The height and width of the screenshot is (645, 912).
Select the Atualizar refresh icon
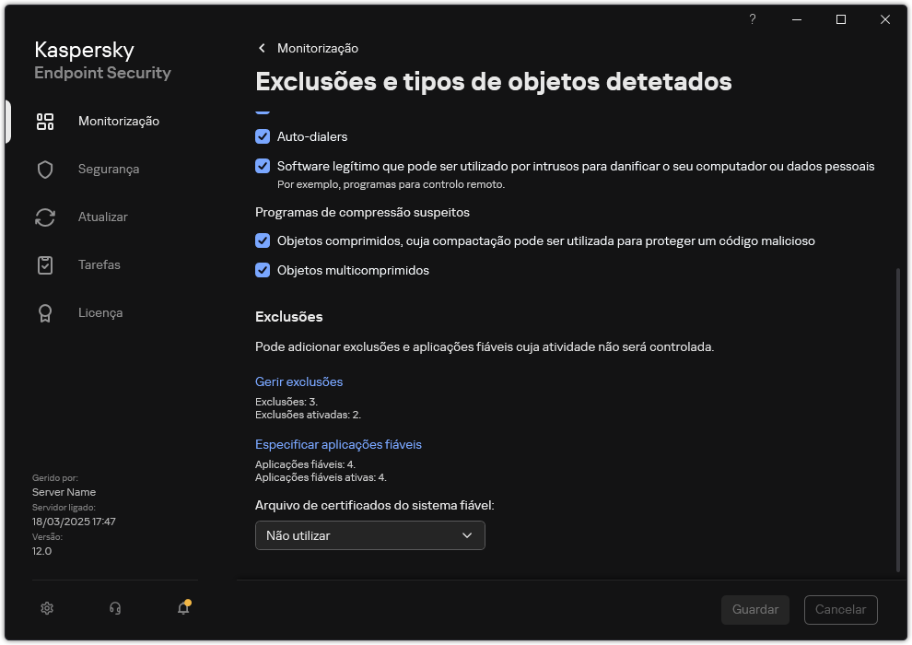[44, 217]
